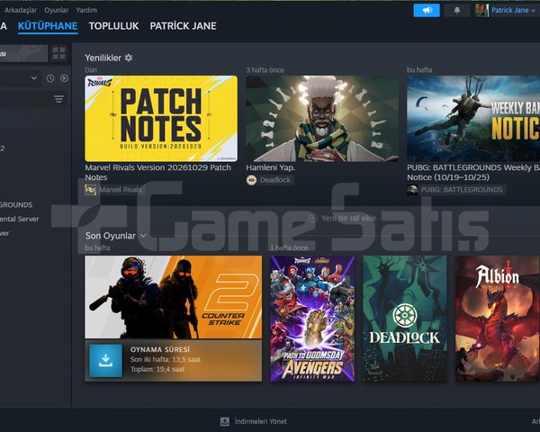Open the PATRİCK JANE profile tab
Screen dimensions: 540x432
[x=184, y=26]
